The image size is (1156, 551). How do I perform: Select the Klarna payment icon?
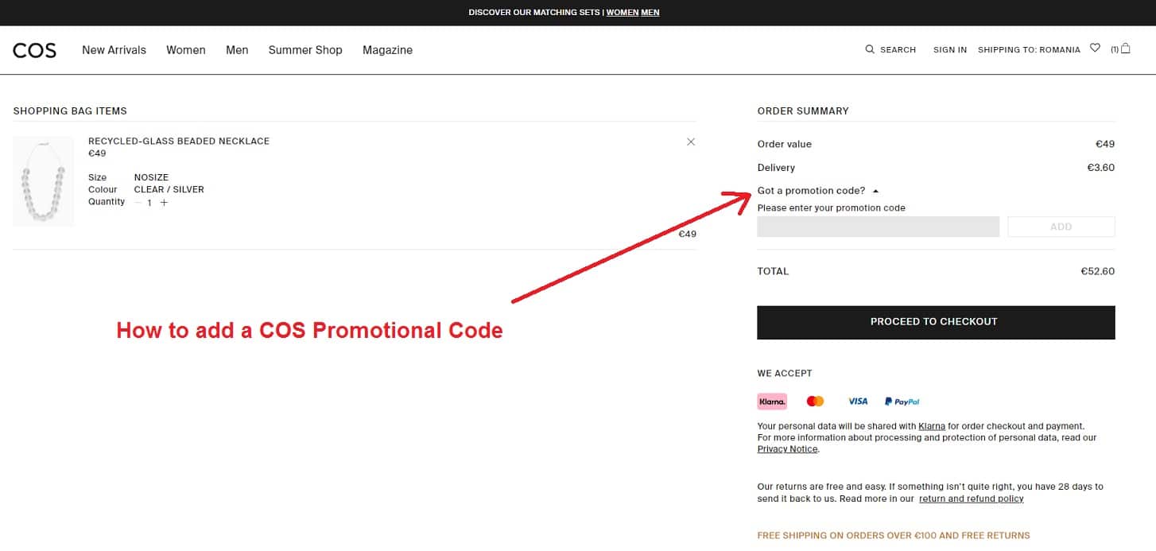(x=771, y=401)
